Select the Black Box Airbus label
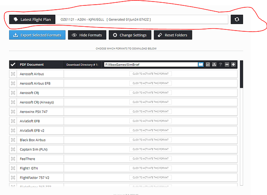Screen dimensions: 267x195 [33, 140]
